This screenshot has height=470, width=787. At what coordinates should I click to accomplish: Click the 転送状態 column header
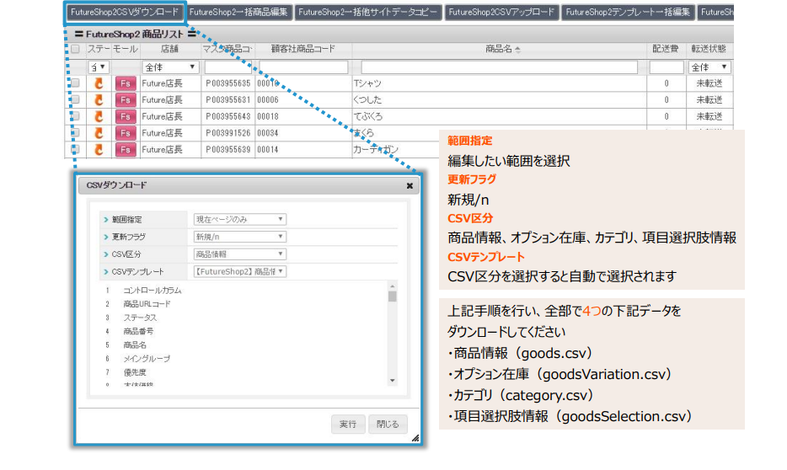pos(709,49)
